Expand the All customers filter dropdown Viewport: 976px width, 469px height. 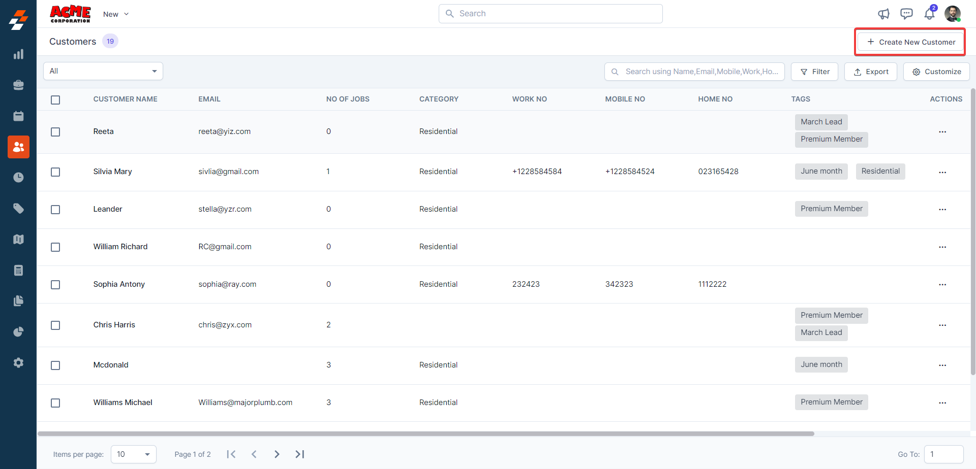tap(103, 71)
